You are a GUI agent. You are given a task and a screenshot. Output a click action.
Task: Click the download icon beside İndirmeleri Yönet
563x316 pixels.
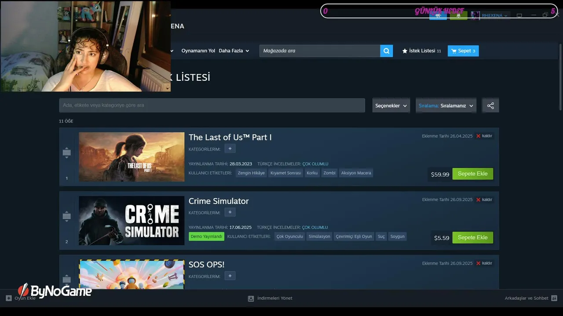pyautogui.click(x=251, y=298)
